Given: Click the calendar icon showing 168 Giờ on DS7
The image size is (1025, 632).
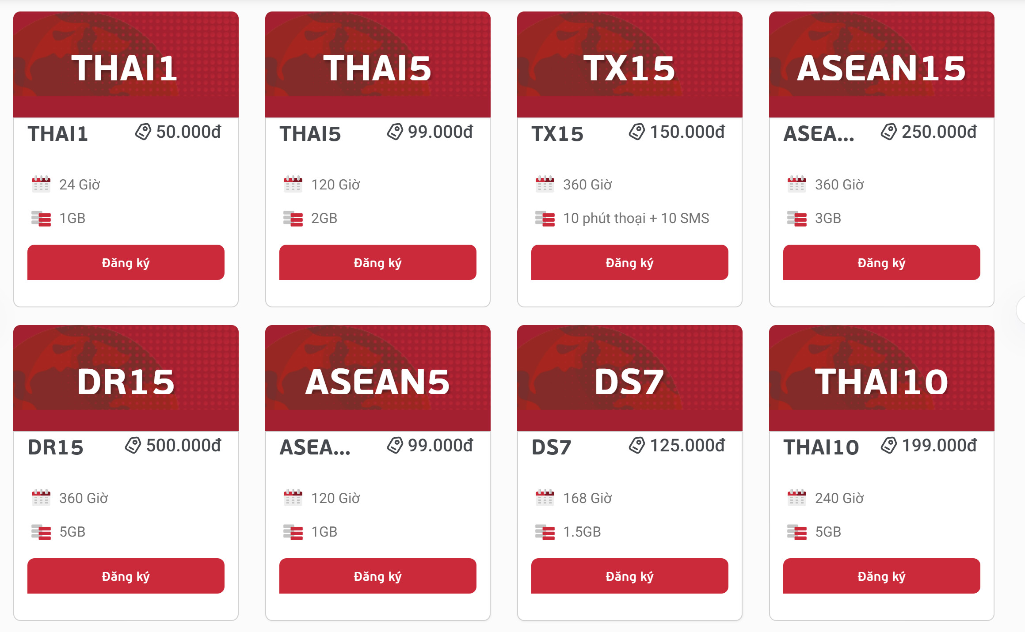Looking at the screenshot, I should tap(545, 498).
